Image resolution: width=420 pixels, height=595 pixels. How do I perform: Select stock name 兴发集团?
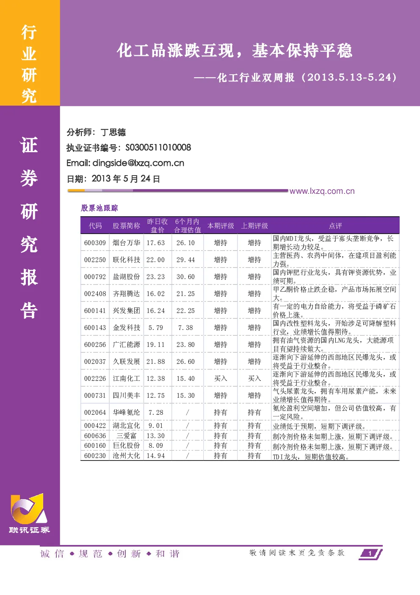tap(126, 310)
